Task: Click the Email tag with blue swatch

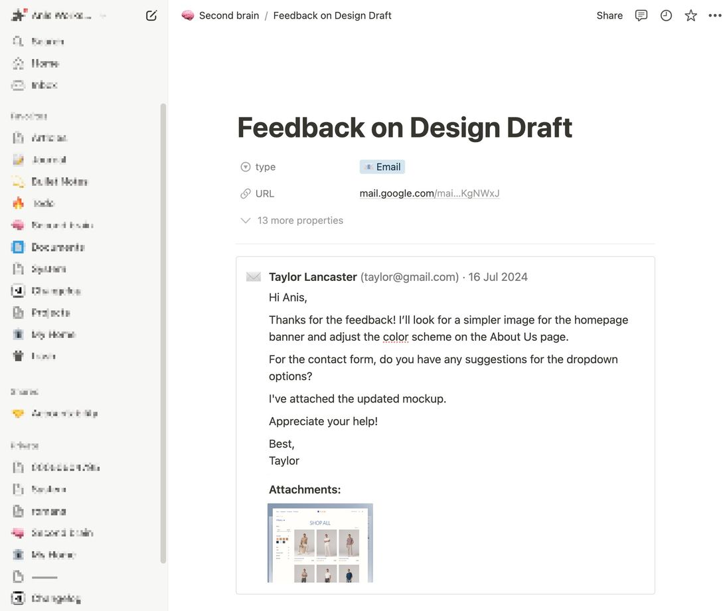Action: click(382, 167)
